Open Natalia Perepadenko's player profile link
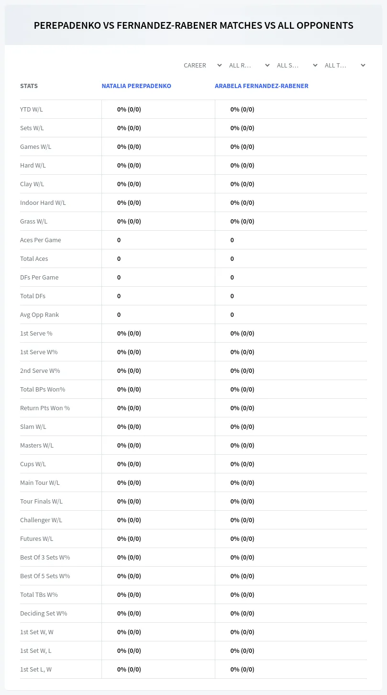 pos(136,86)
